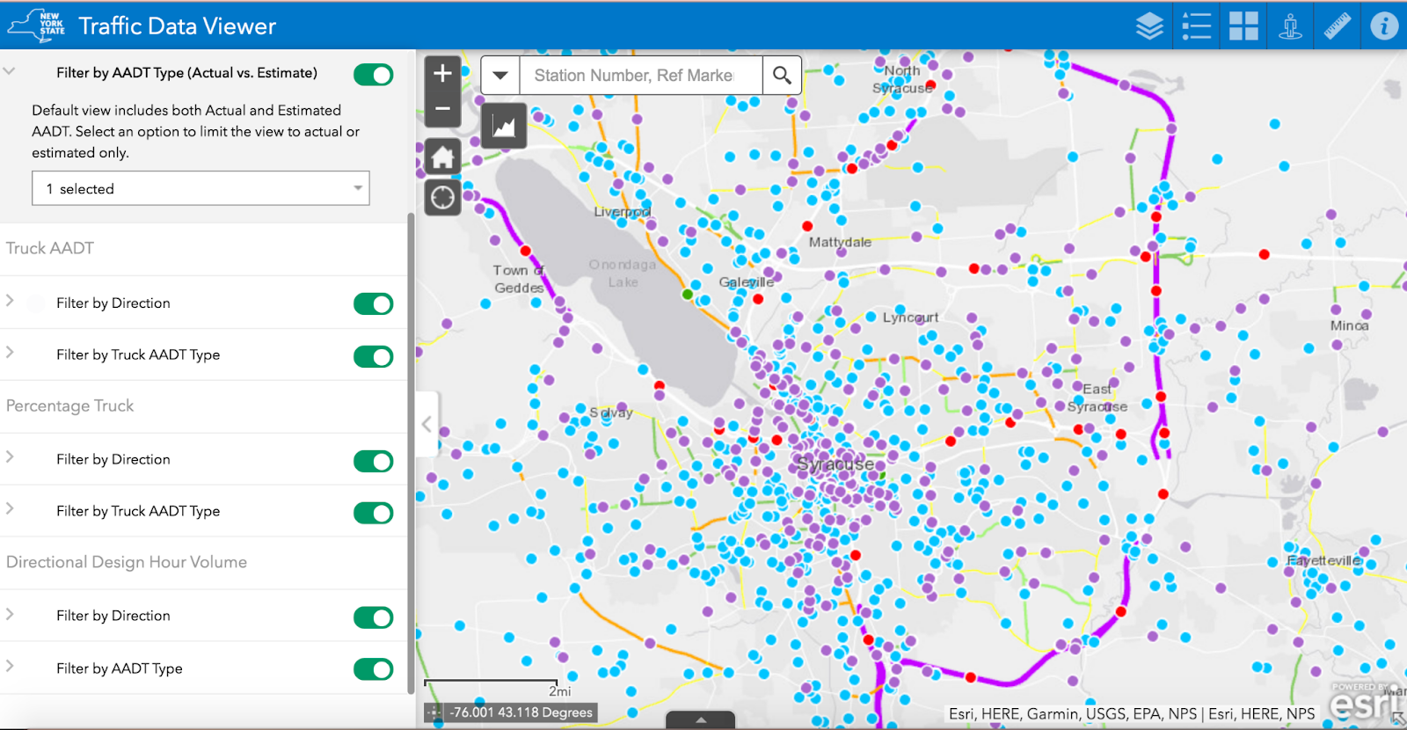The width and height of the screenshot is (1407, 730).
Task: Click the 'Lyncourt' map label
Action: click(910, 318)
